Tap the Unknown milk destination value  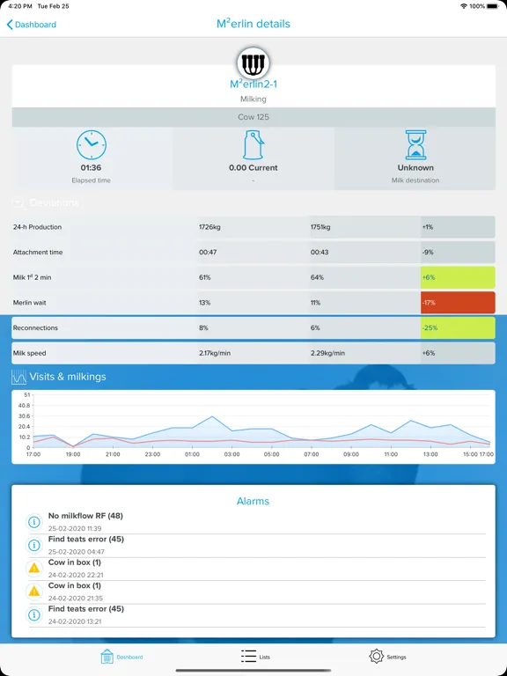point(415,168)
